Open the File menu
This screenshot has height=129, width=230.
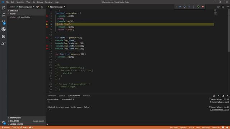tap(7, 2)
